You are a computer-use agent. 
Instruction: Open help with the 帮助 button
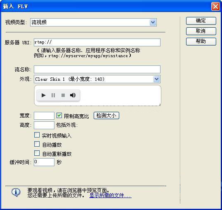coord(201,41)
